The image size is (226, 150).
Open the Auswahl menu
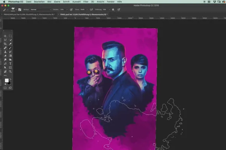click(x=76, y=2)
